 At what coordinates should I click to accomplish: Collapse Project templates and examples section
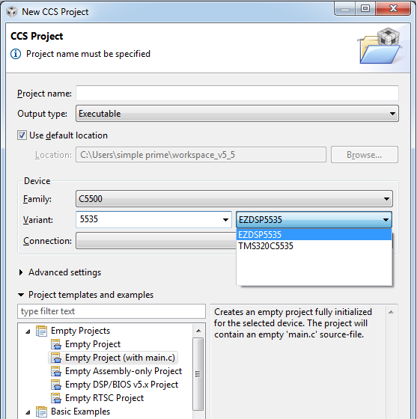[x=21, y=295]
